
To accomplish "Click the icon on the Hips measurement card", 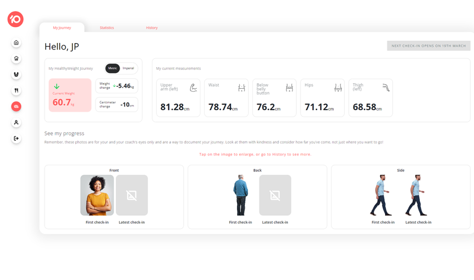I will click(338, 87).
